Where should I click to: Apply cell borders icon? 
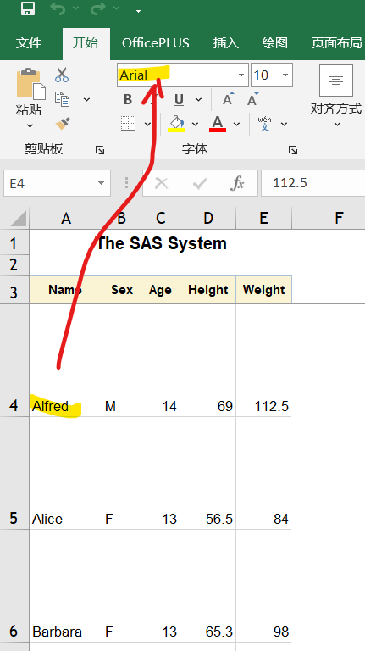[129, 123]
